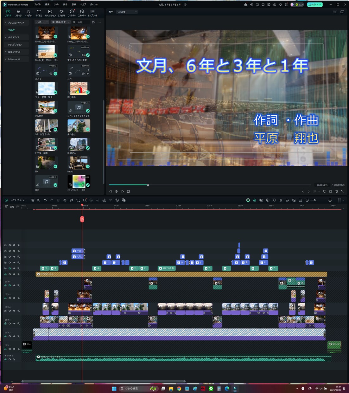Open the インポート dropdown in the media panel

click(x=41, y=22)
